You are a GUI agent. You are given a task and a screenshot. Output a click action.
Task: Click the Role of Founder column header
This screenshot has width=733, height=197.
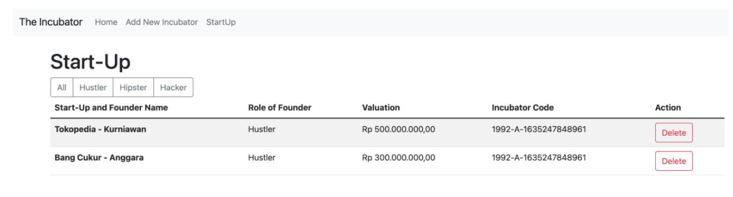coord(280,108)
